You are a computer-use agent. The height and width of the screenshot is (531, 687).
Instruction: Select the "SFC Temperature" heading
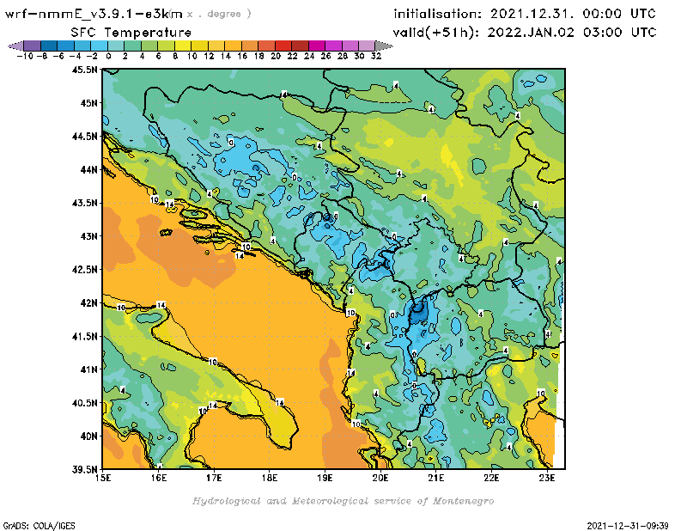pyautogui.click(x=131, y=33)
